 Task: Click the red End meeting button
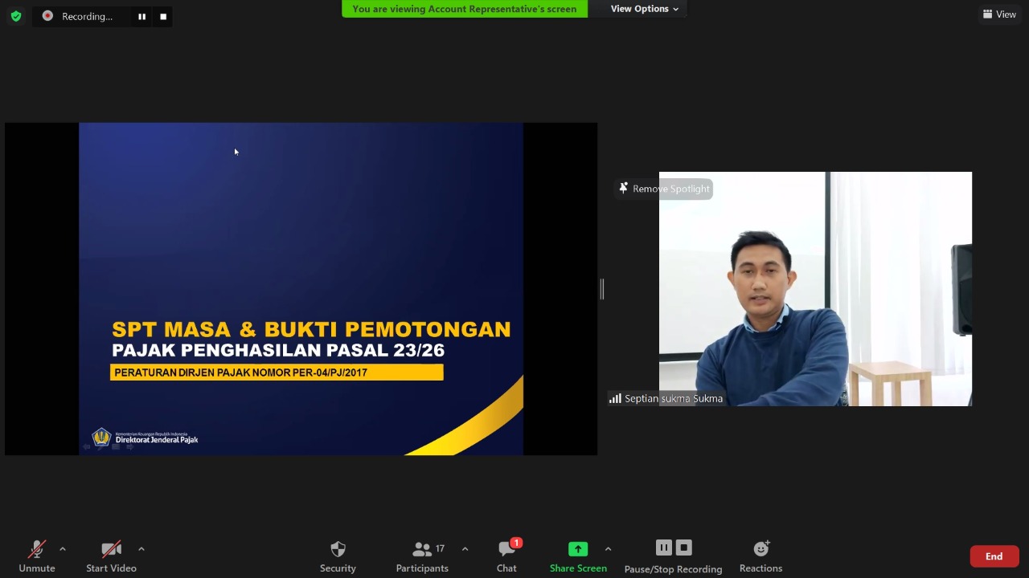click(994, 556)
